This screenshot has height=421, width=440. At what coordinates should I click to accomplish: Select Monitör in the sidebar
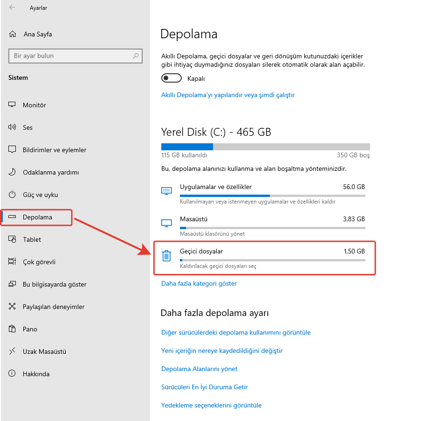point(34,105)
